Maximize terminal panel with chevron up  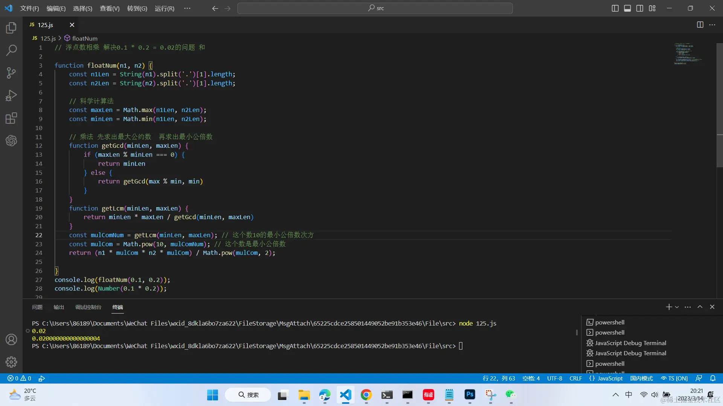(700, 307)
